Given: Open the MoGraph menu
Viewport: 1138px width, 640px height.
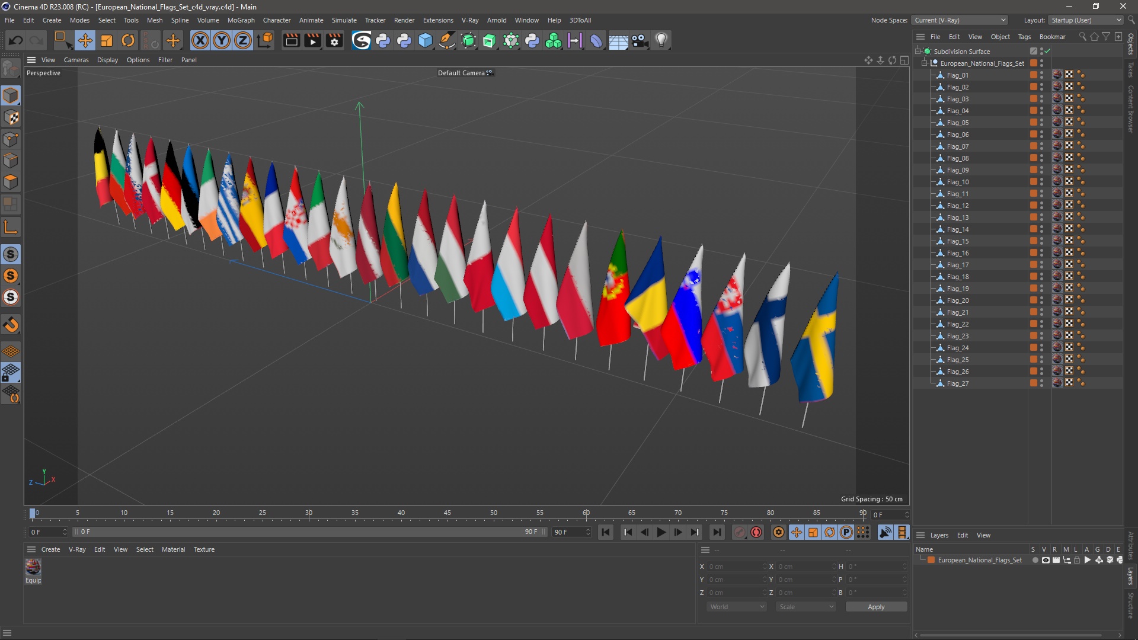Looking at the screenshot, I should [x=241, y=20].
